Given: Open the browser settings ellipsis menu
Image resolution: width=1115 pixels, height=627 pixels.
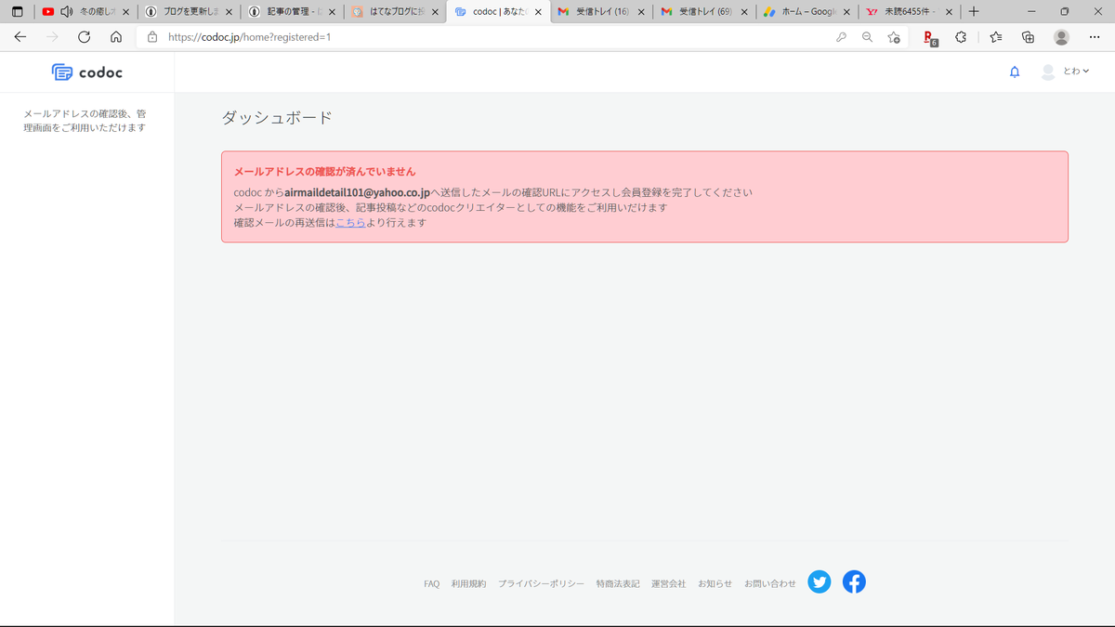Looking at the screenshot, I should click(x=1095, y=37).
